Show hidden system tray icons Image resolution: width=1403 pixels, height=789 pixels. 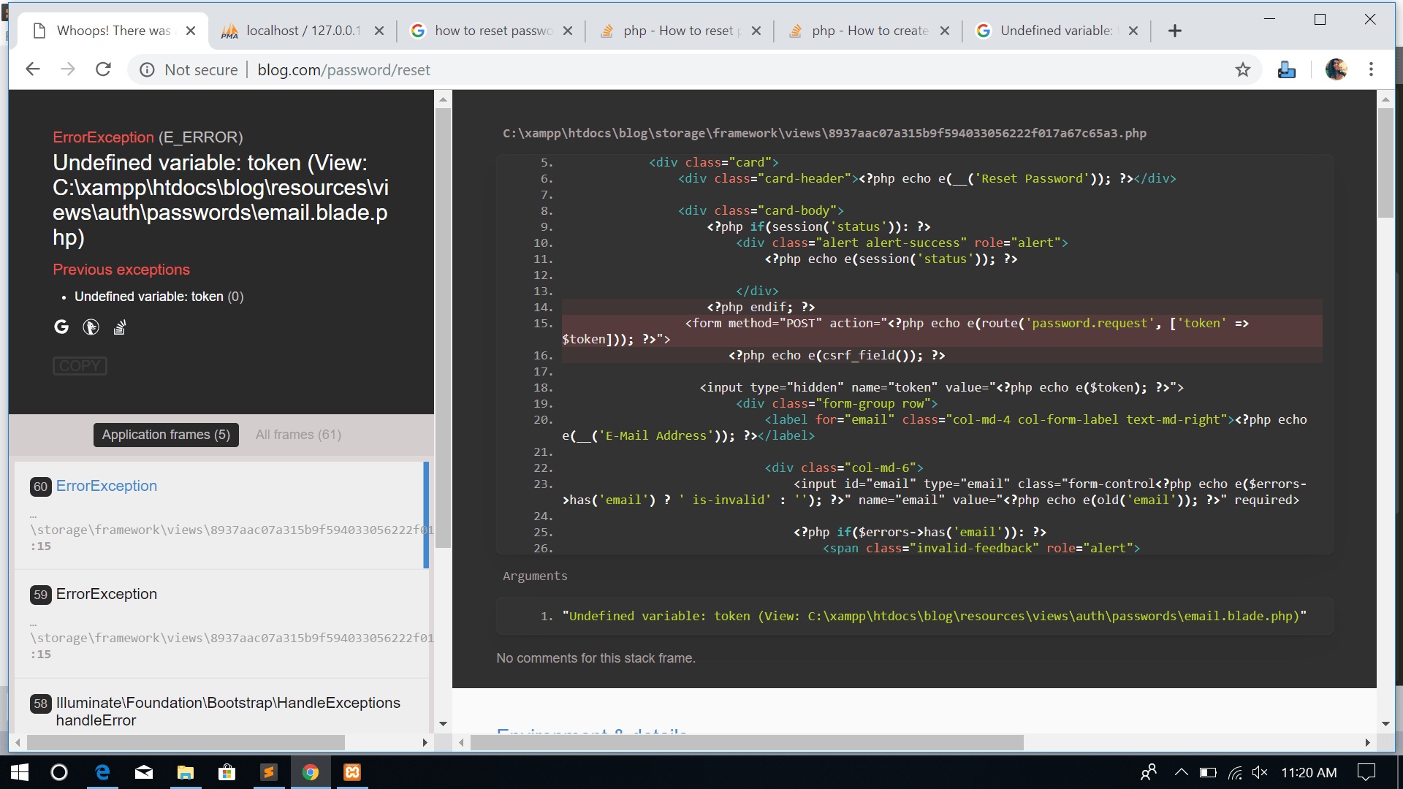coord(1181,772)
